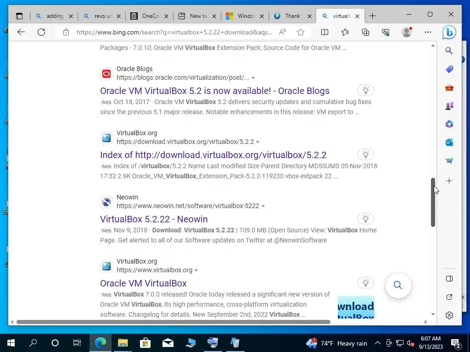Open sidebar Drop paper plane icon

pos(449,161)
